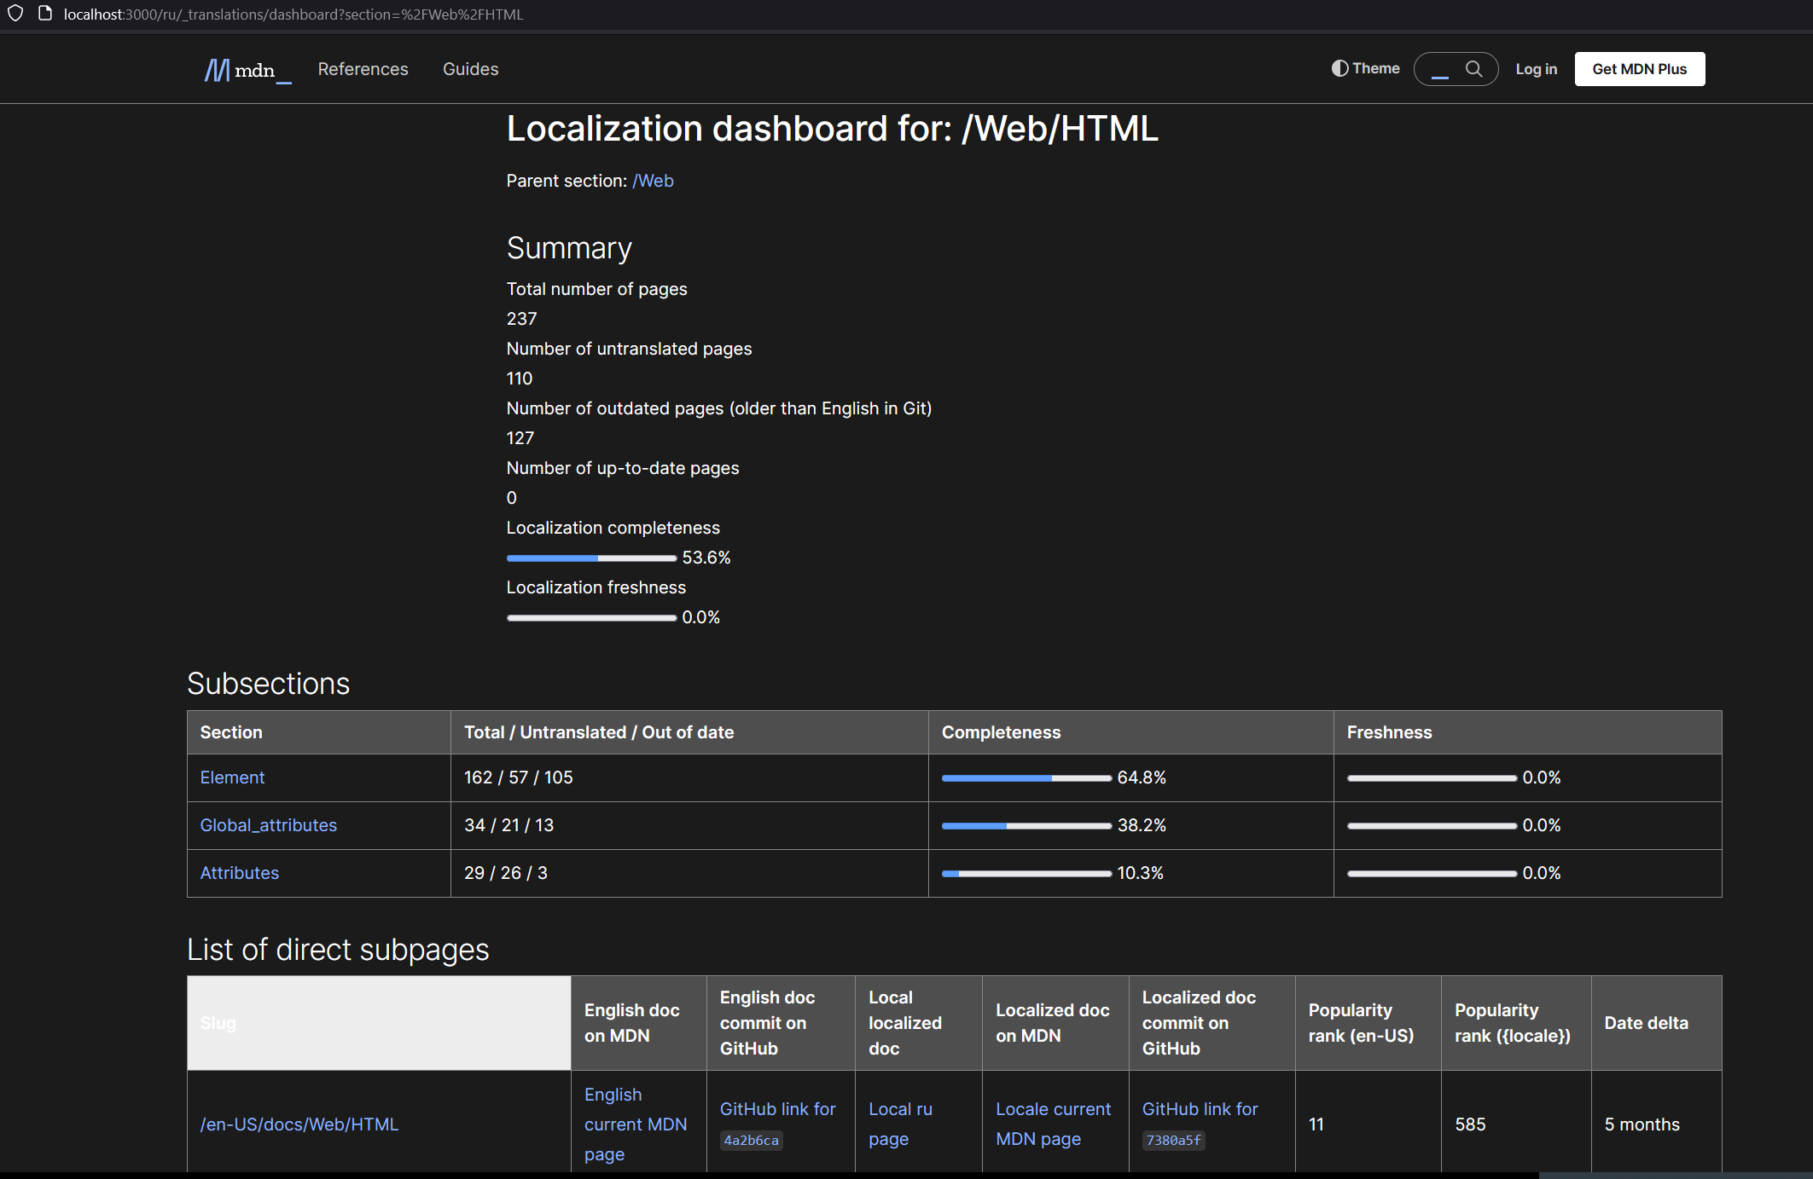Click the Localization completeness 53.6% progress bar
This screenshot has width=1813, height=1179.
coord(591,558)
